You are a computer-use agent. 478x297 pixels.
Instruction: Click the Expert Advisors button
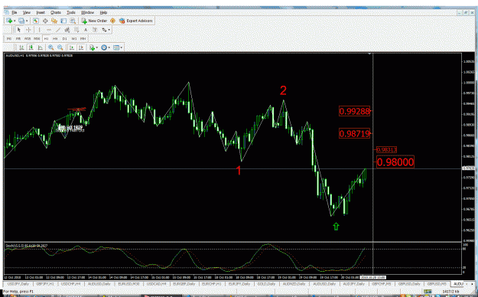[136, 21]
